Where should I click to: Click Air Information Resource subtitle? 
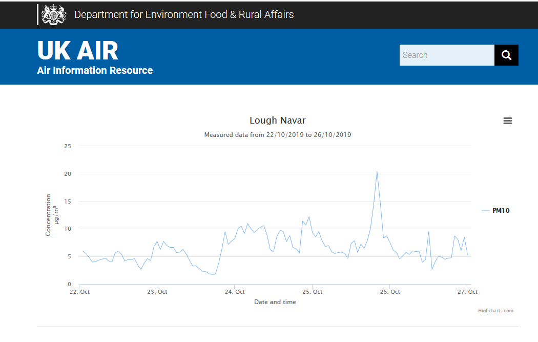95,70
